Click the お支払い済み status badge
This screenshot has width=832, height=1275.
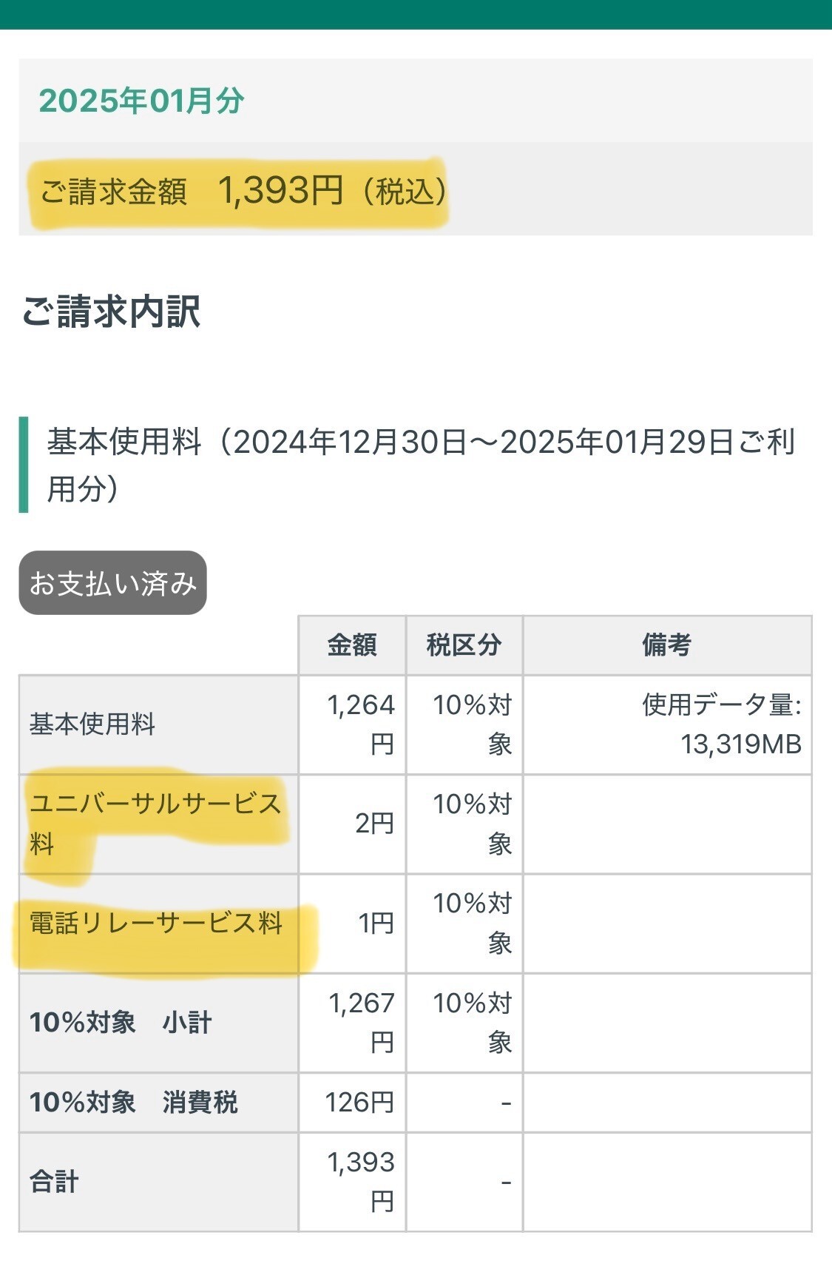[x=112, y=583]
